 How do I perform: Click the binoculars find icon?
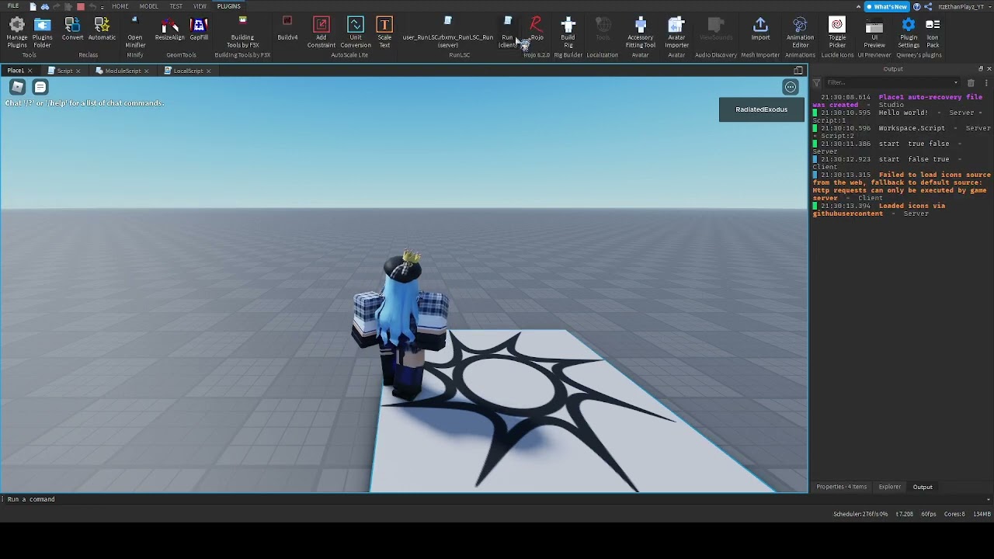coord(44,6)
